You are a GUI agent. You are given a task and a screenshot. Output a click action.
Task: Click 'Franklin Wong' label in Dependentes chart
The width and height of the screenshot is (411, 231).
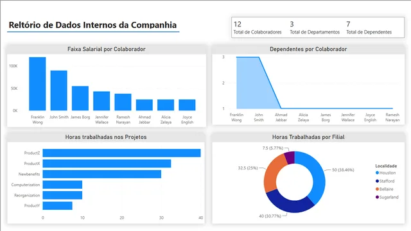click(x=236, y=117)
